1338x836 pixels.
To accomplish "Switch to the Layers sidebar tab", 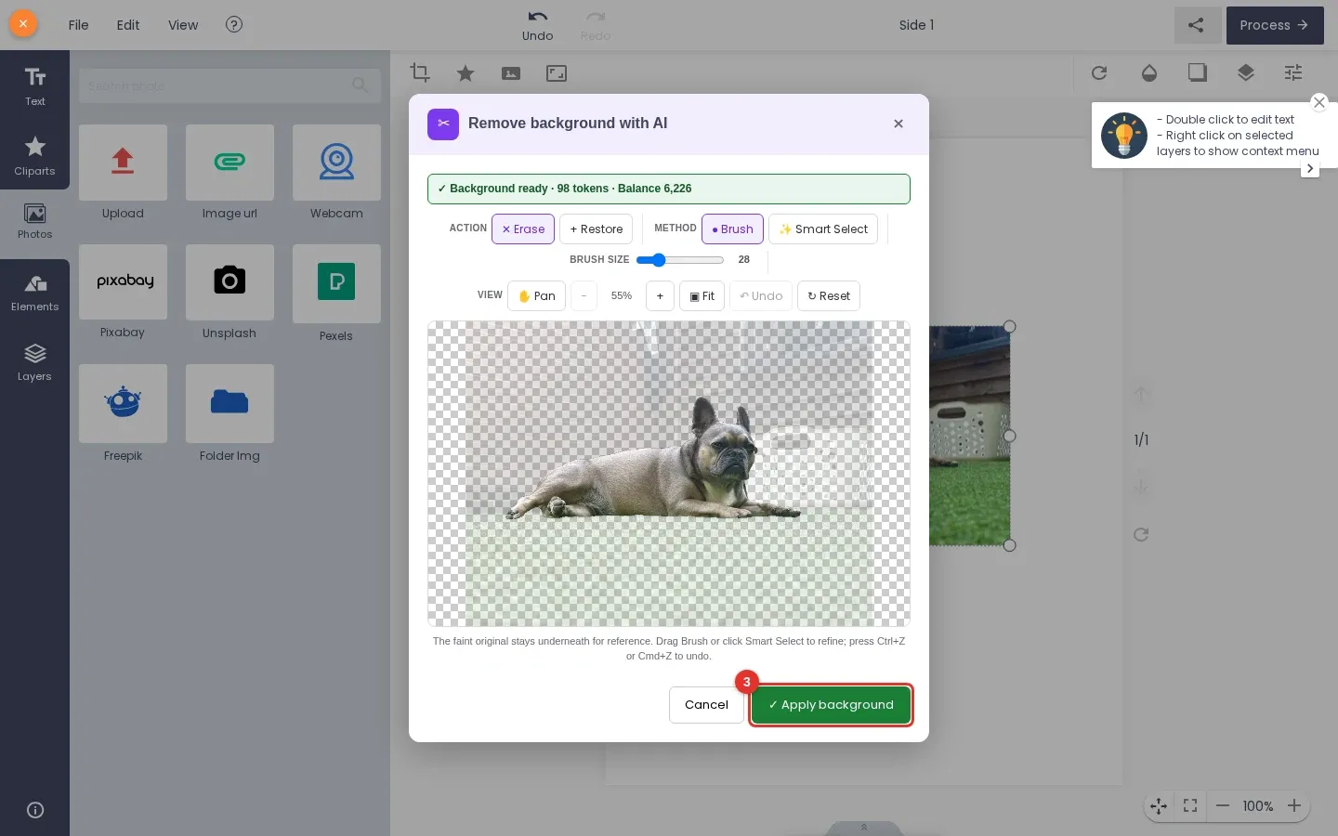I will pos(34,363).
